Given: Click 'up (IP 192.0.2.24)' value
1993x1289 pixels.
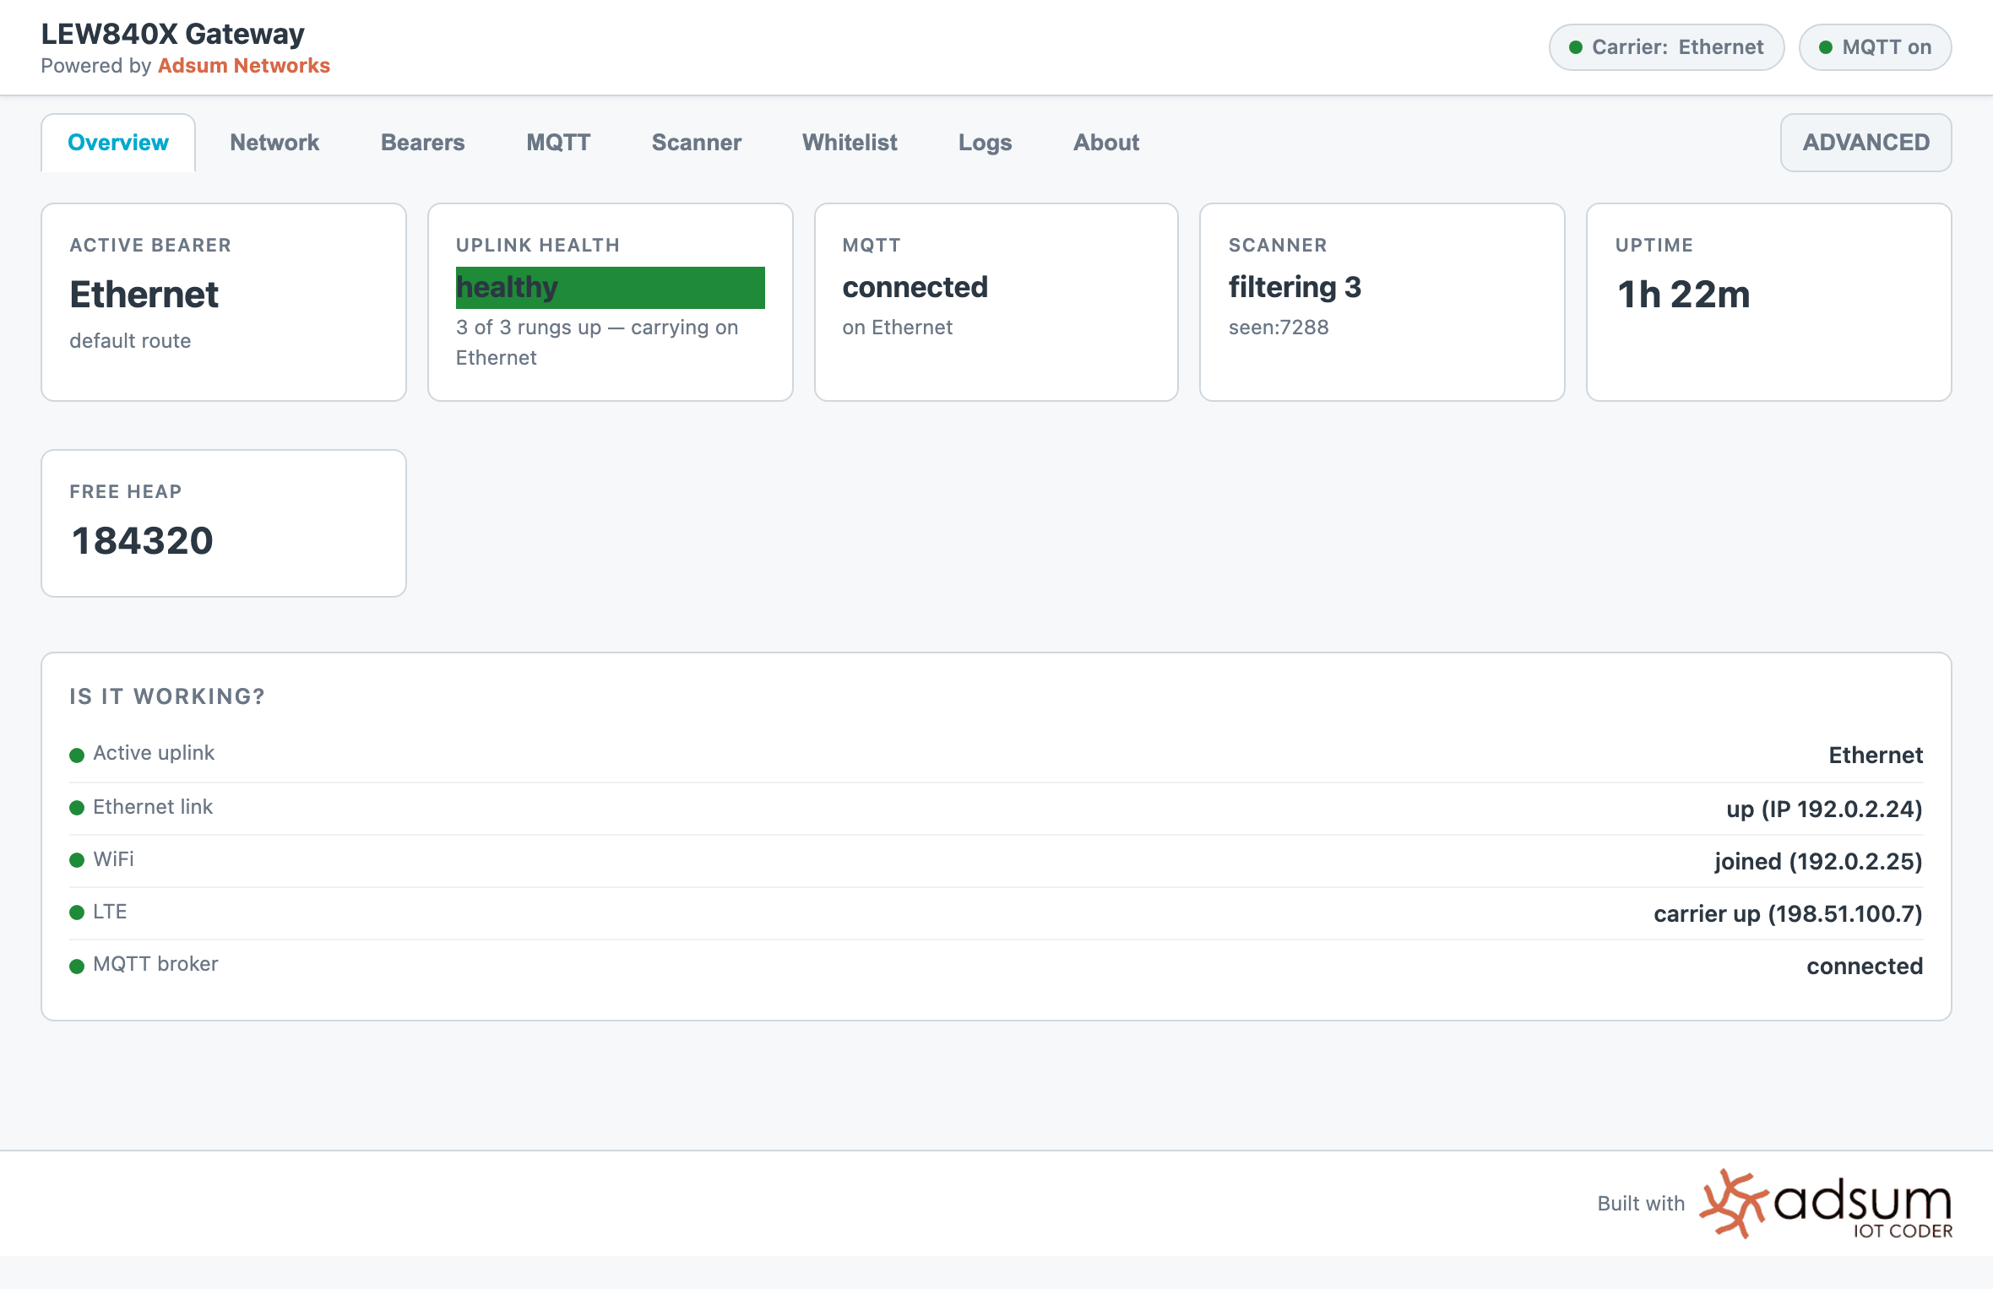Looking at the screenshot, I should point(1824,810).
